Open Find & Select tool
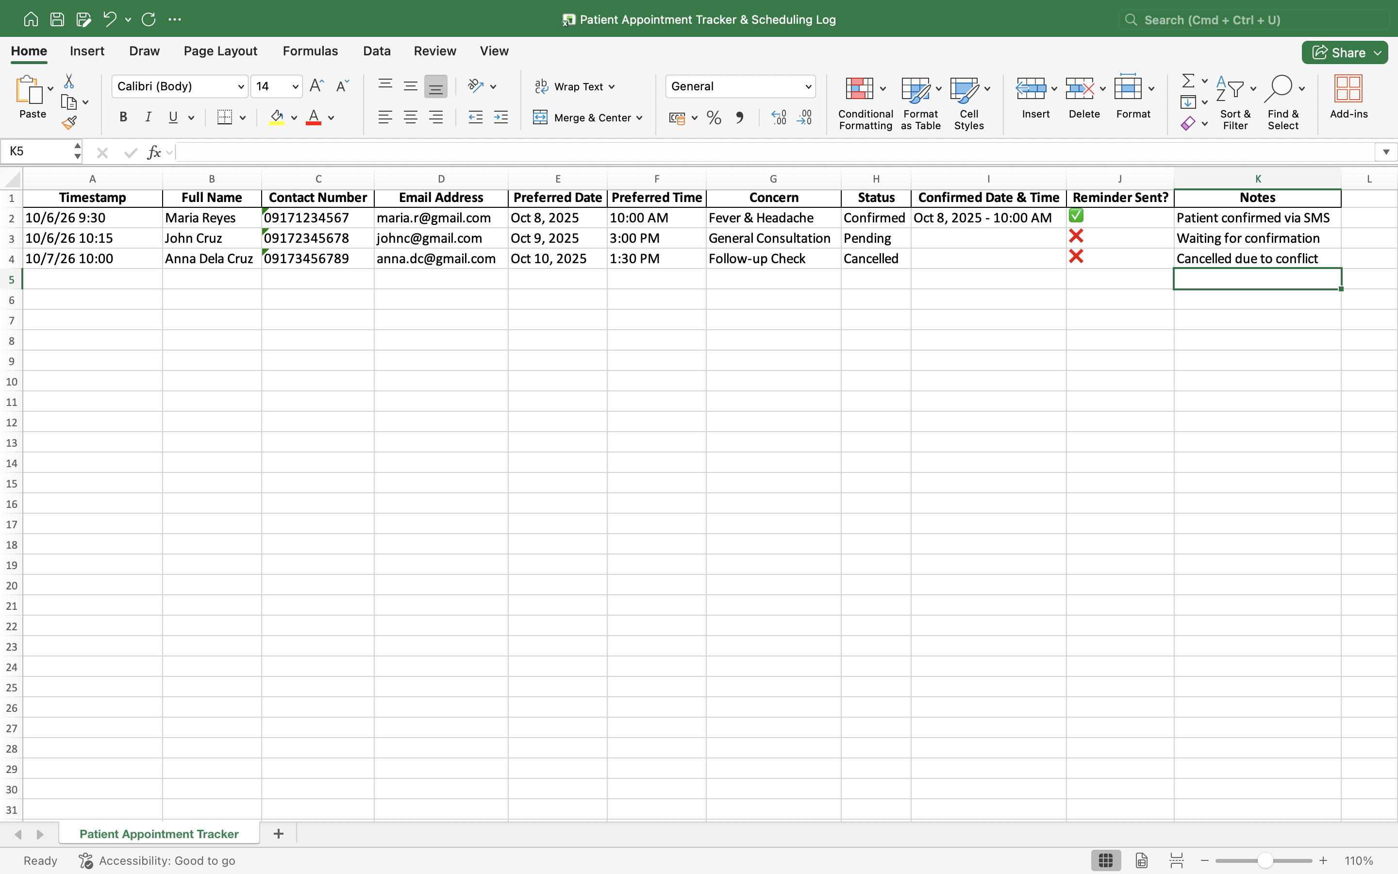The image size is (1398, 874). pos(1283,103)
